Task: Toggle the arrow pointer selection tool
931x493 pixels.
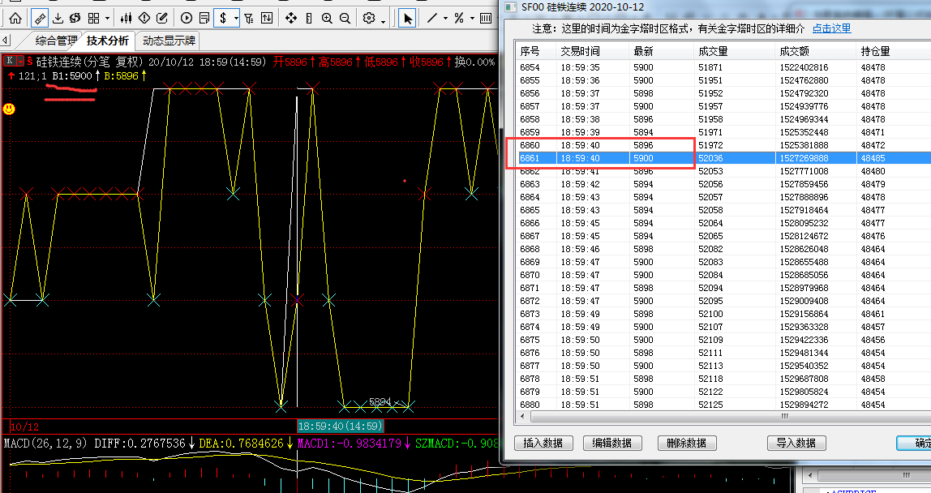Action: [x=408, y=18]
